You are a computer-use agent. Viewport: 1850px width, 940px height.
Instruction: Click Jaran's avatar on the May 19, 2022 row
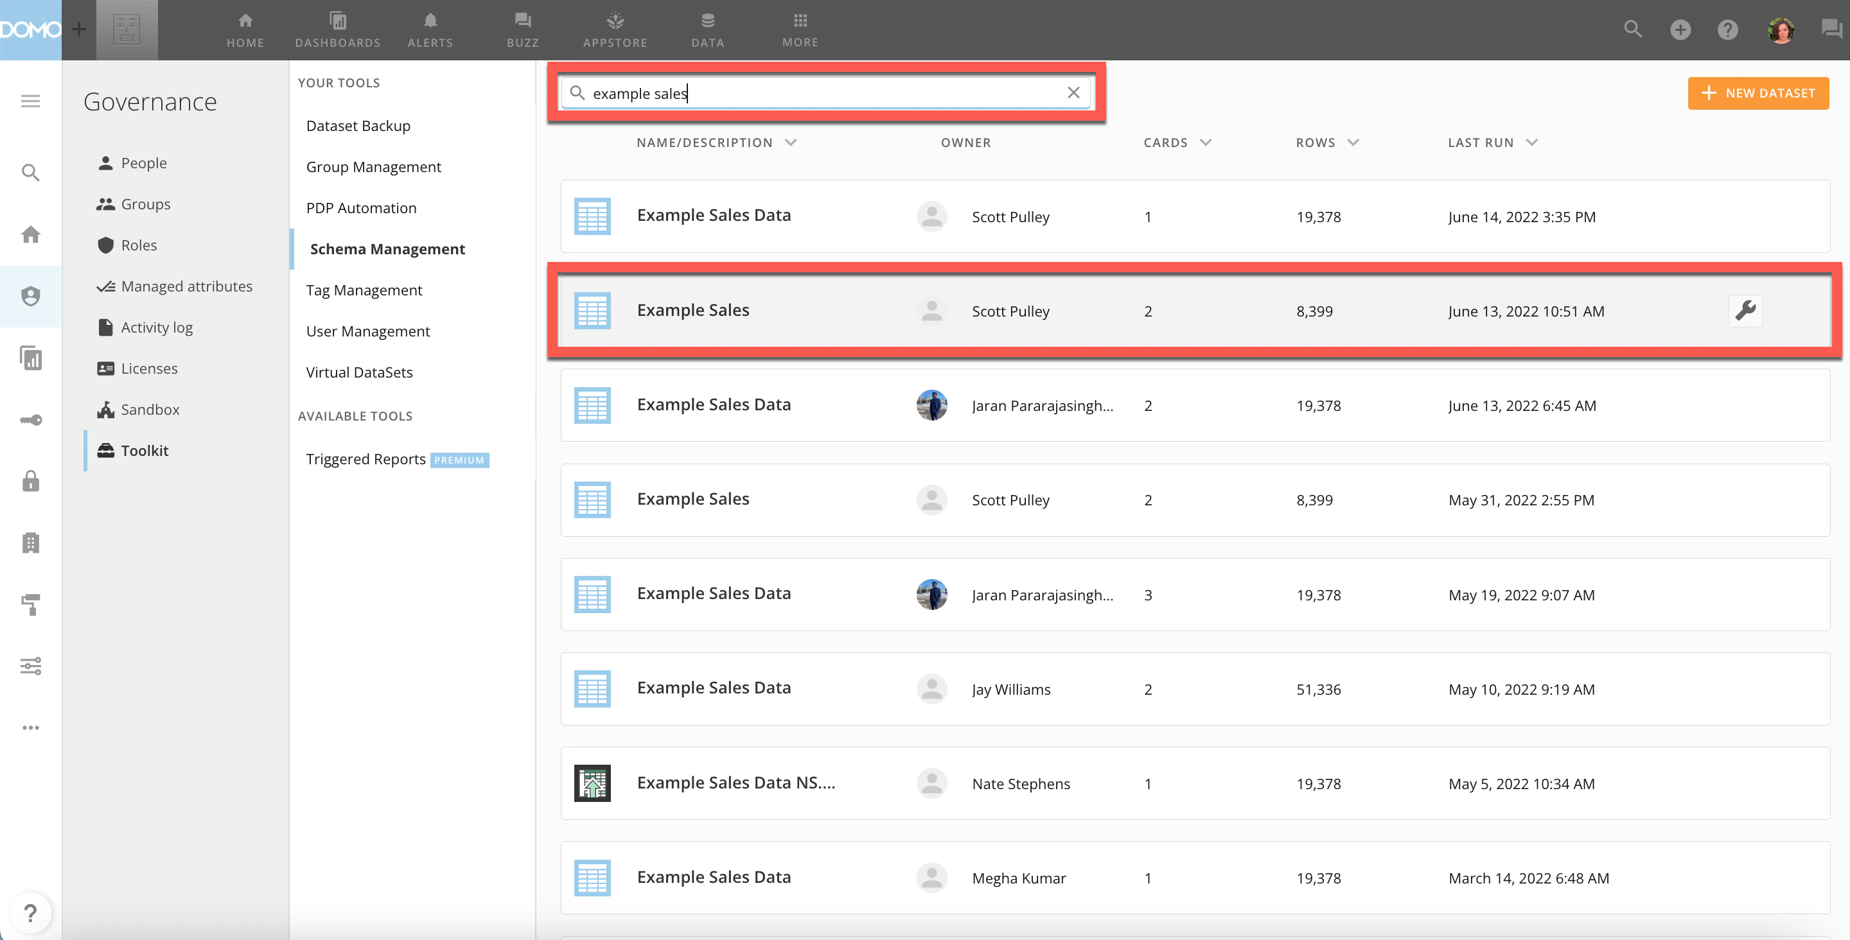click(x=932, y=594)
